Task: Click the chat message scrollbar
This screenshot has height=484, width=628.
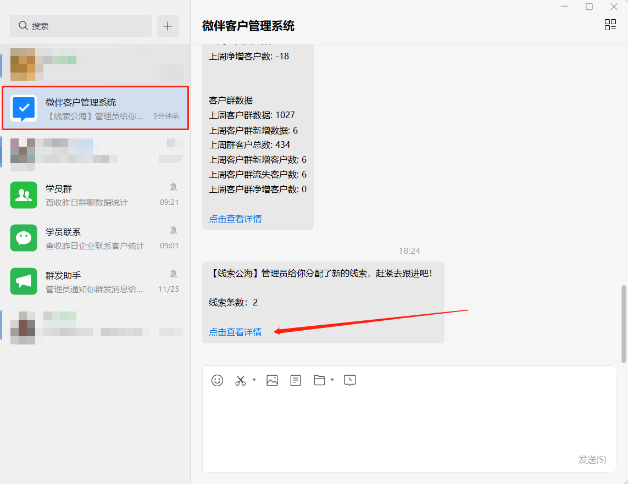Action: 624,324
